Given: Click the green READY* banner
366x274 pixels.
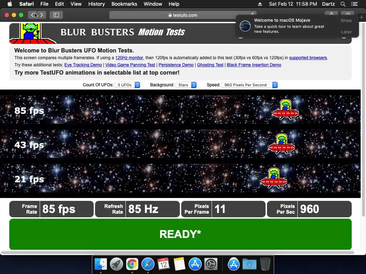Looking at the screenshot, I should 180,234.
